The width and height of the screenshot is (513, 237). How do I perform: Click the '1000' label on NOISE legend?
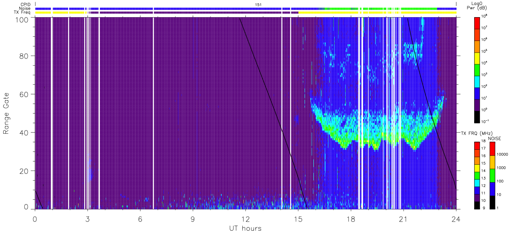501,168
